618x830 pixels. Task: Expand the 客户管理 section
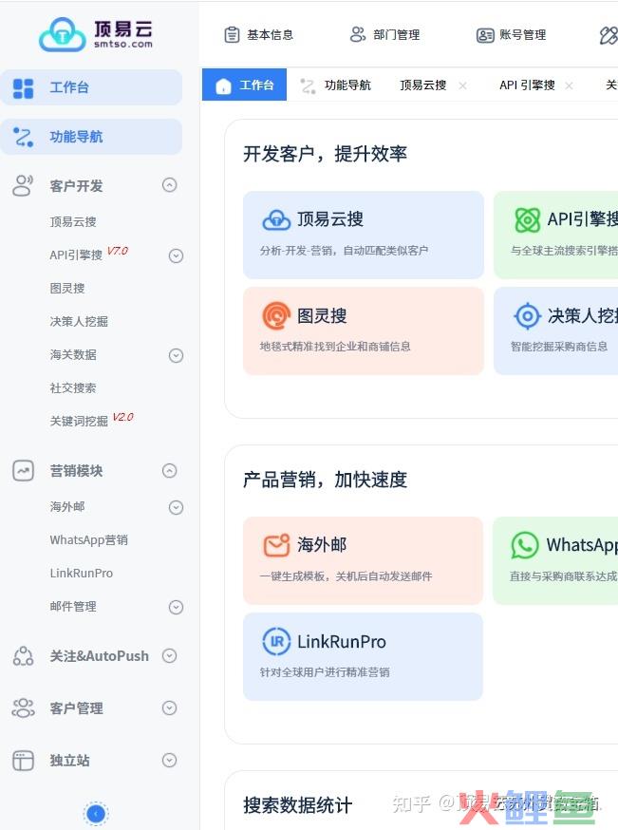(169, 707)
